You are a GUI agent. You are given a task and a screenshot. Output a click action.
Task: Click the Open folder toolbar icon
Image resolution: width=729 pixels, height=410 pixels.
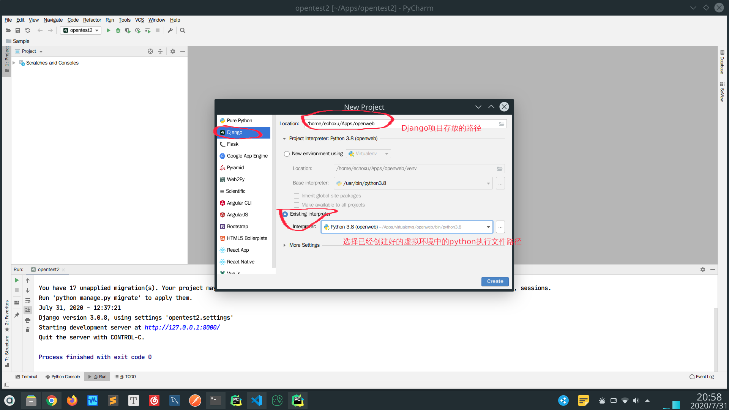pos(8,30)
